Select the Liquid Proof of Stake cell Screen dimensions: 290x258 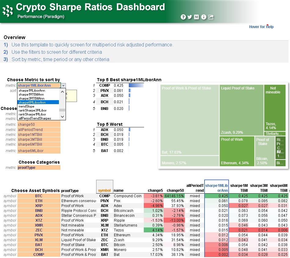(x=78, y=240)
